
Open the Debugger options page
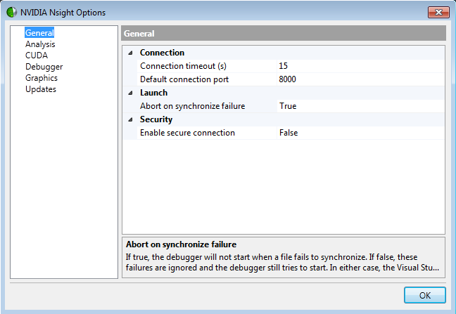pos(44,67)
